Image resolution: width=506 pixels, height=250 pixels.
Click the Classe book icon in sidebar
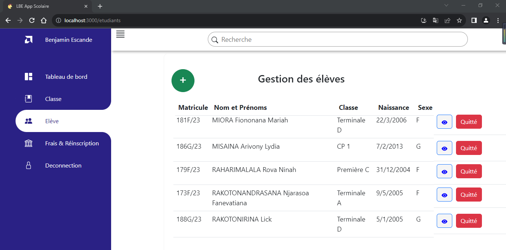(x=29, y=99)
